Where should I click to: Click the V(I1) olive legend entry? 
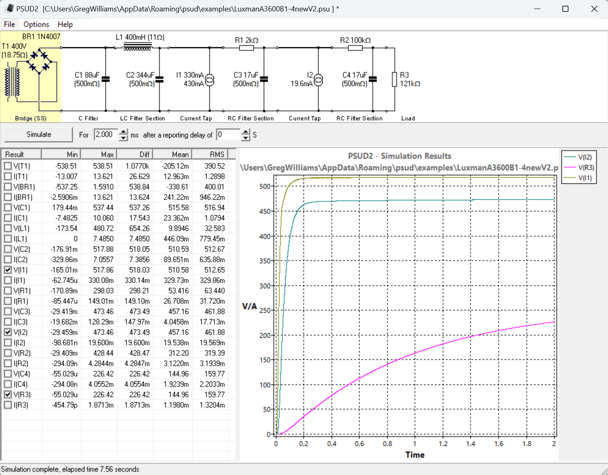click(x=579, y=178)
